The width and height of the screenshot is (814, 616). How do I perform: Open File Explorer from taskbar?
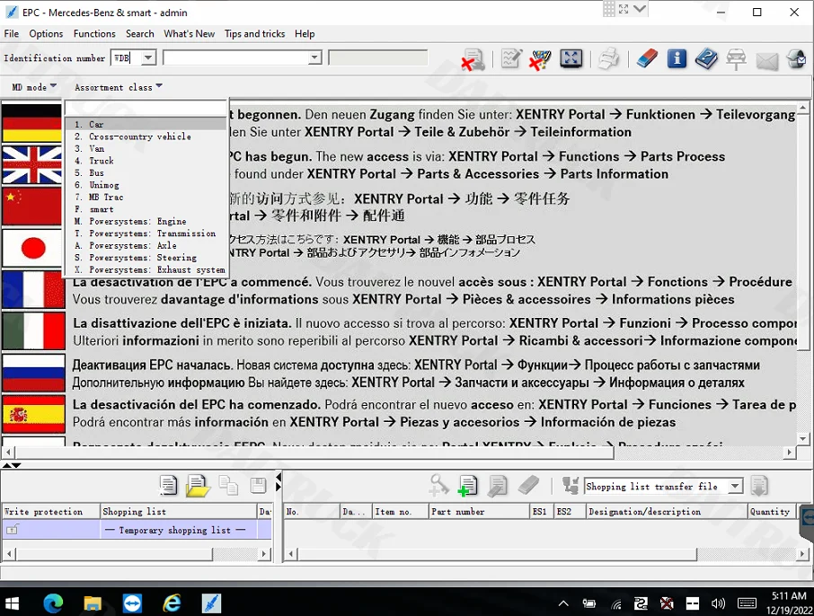(x=93, y=603)
